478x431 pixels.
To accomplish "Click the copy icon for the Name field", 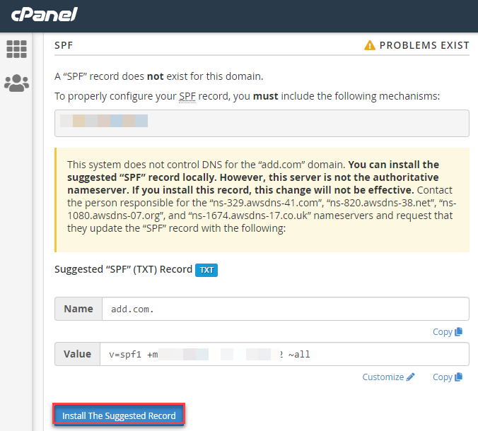I will click(458, 331).
